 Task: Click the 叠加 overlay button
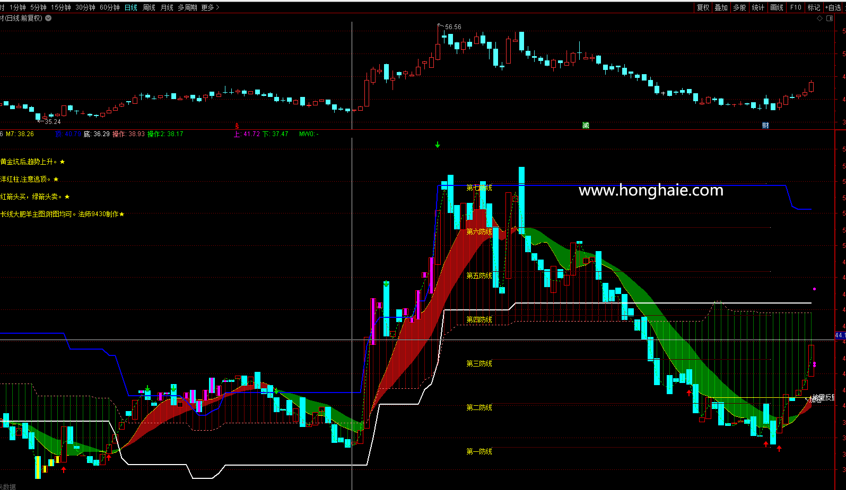tap(721, 7)
